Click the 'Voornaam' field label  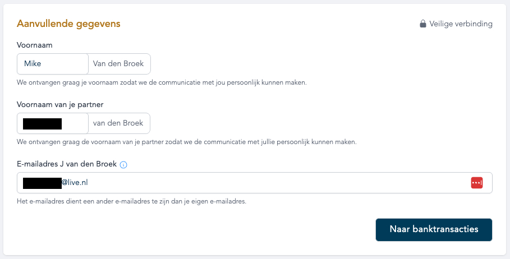34,45
